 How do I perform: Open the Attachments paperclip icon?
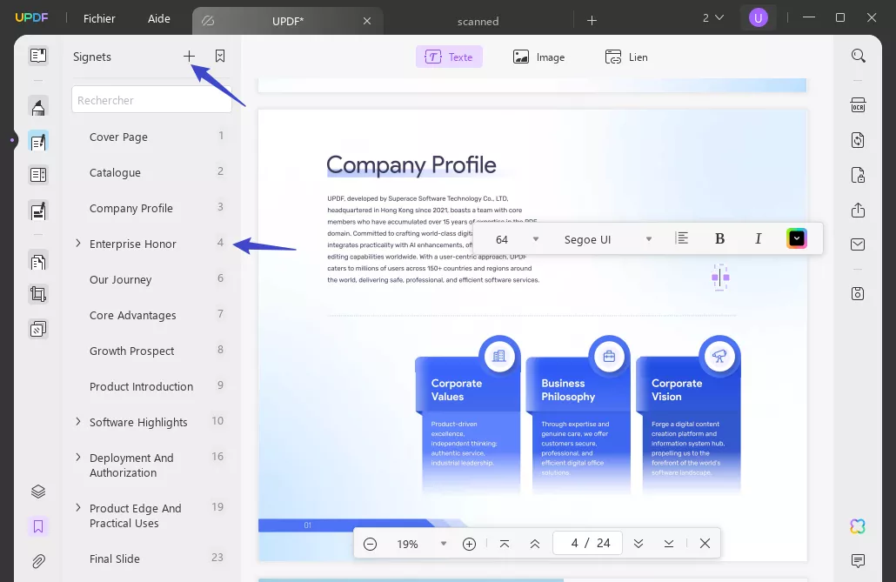[x=38, y=561]
